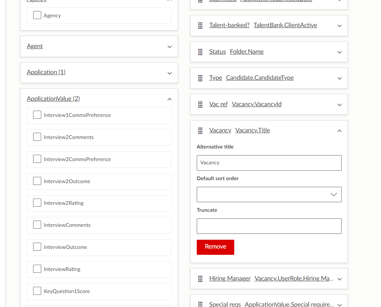Click the Candidate.CandidateType link
Image resolution: width=381 pixels, height=307 pixels.
(260, 78)
